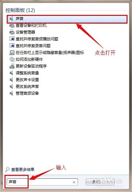Screen dimensions: 132x192
Task: Click the 关机 shutdown button
Action: click(96, 182)
